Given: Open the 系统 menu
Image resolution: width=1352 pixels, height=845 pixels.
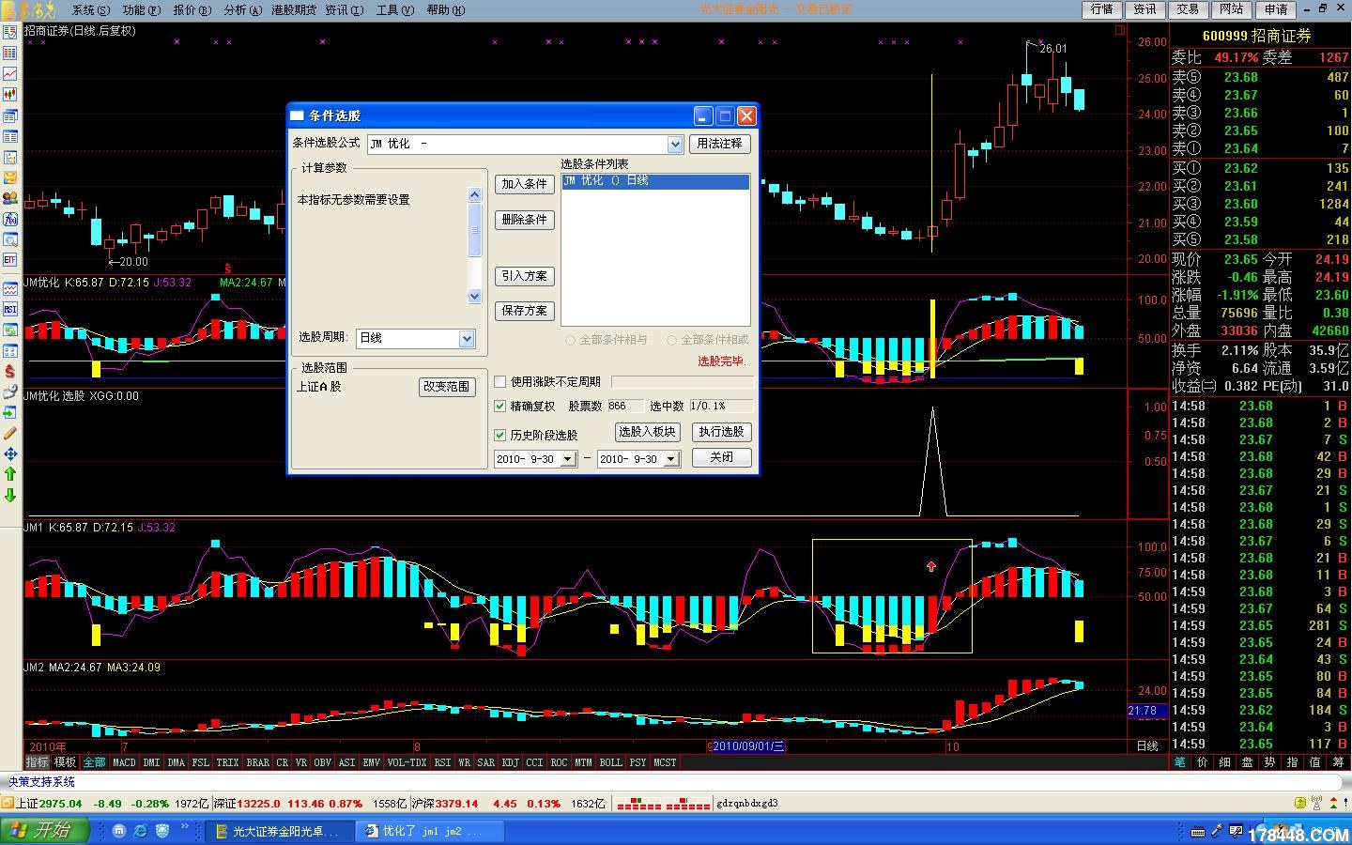Looking at the screenshot, I should click(90, 9).
